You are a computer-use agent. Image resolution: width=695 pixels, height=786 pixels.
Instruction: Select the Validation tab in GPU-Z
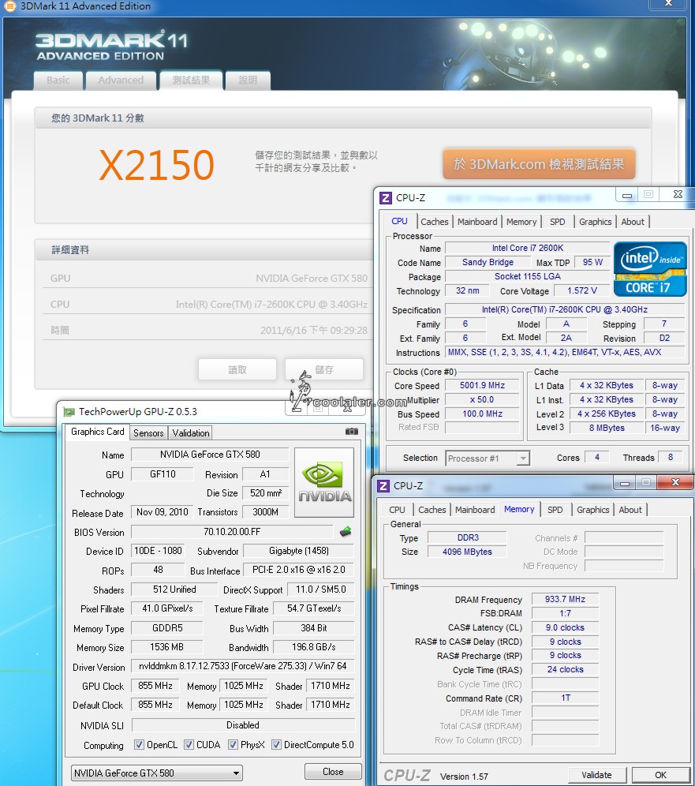191,433
